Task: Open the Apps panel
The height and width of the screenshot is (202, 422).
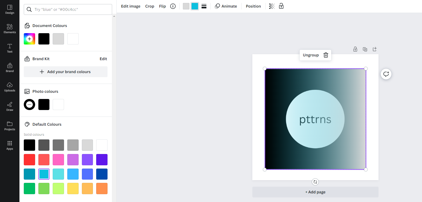Action: [10, 145]
